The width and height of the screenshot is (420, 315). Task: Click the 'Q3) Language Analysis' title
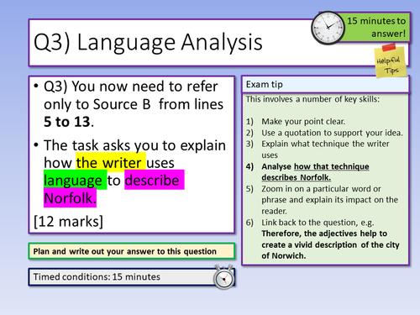[148, 42]
